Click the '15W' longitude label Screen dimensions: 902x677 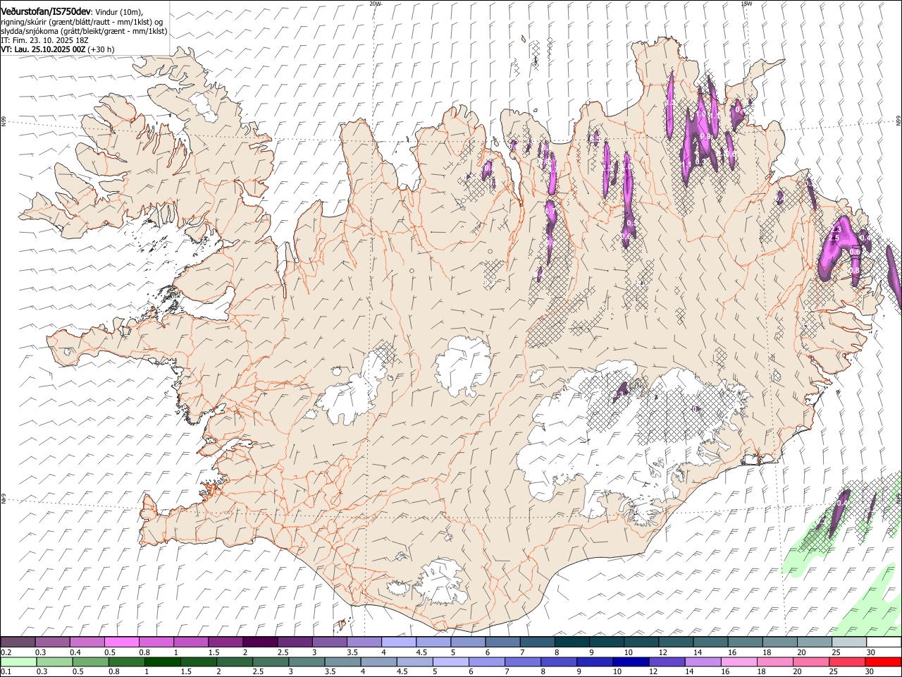point(746,4)
